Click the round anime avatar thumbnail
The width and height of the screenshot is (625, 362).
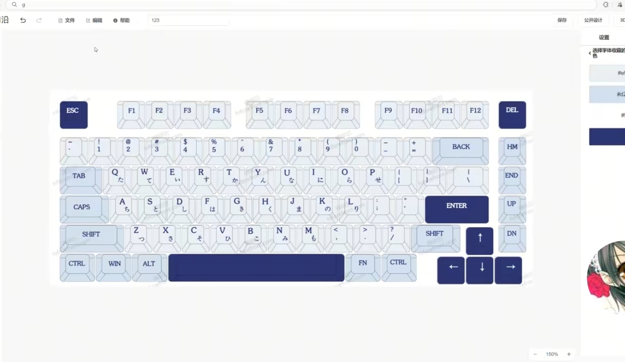click(606, 277)
